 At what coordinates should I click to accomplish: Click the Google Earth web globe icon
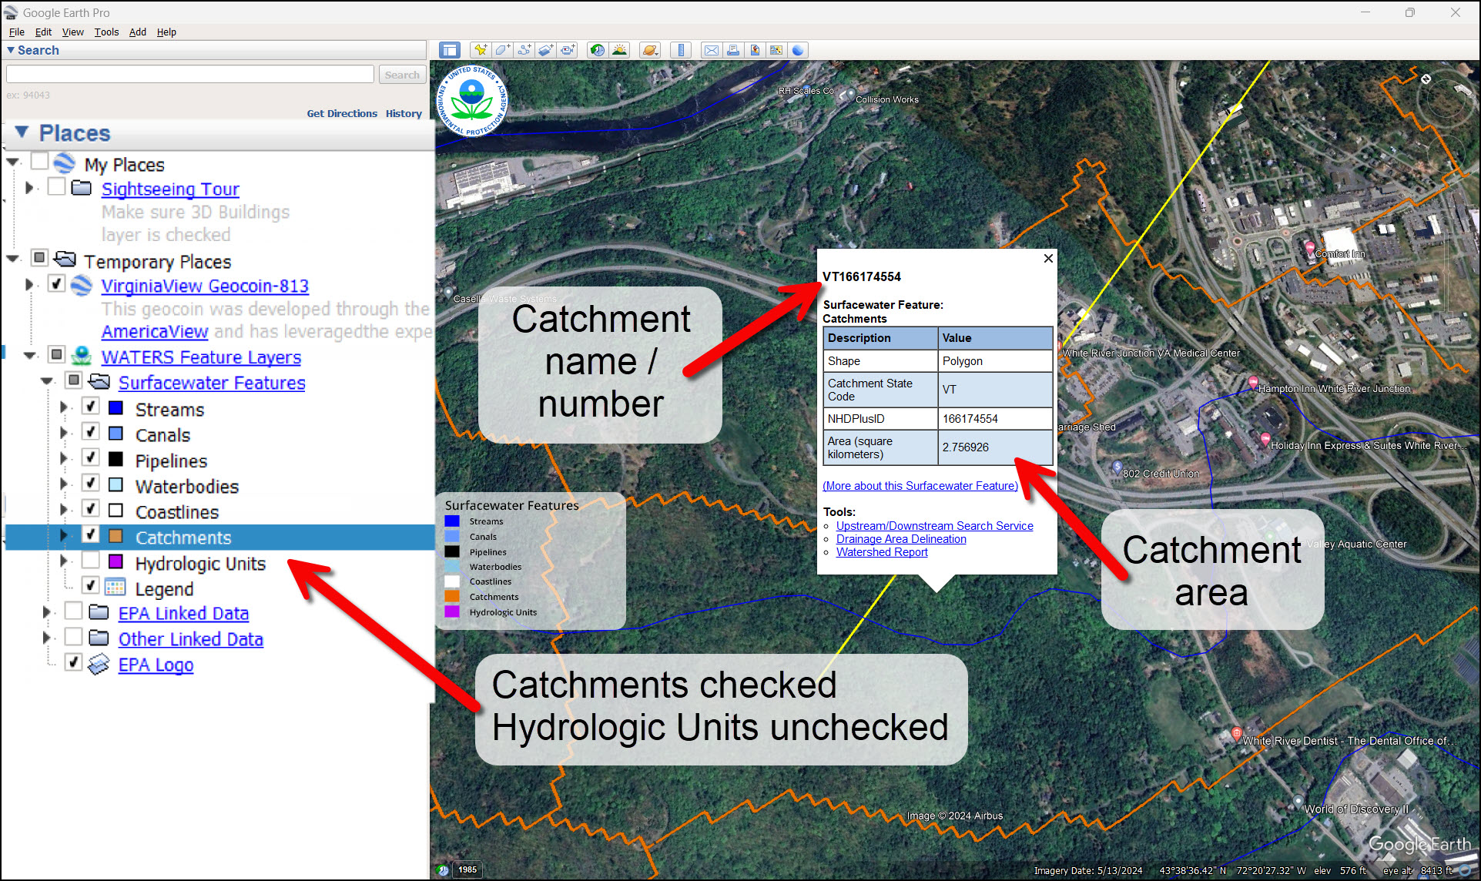point(798,50)
